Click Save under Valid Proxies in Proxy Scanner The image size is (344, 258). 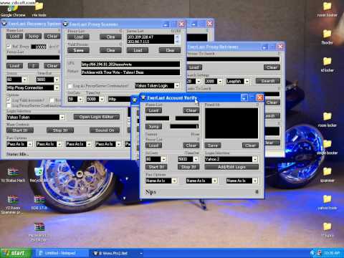pyautogui.click(x=78, y=50)
